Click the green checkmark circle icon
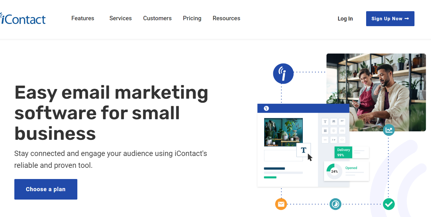The image size is (431, 217). [x=389, y=204]
